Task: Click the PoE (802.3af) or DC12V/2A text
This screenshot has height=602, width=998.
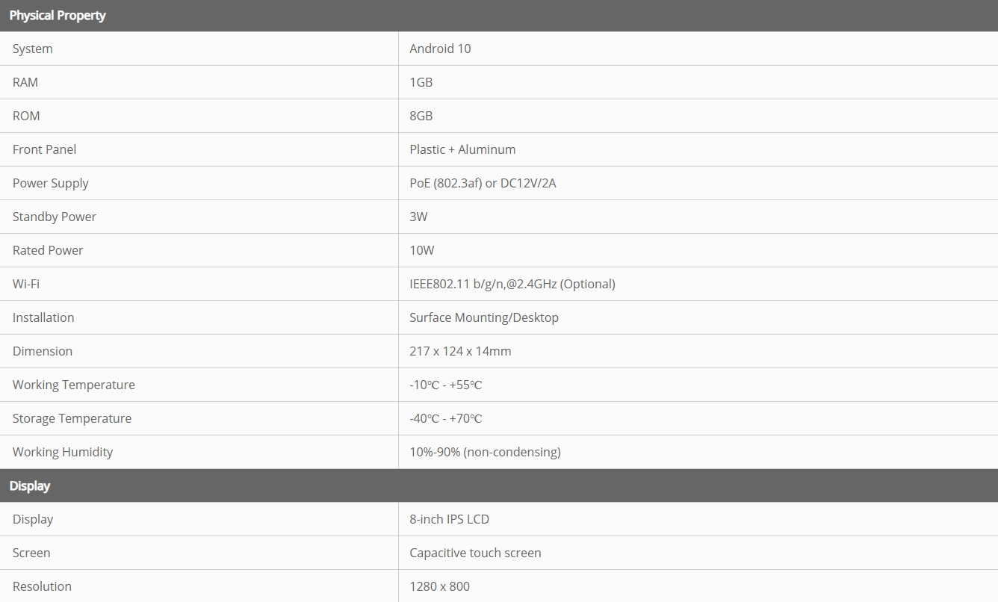Action: coord(483,183)
